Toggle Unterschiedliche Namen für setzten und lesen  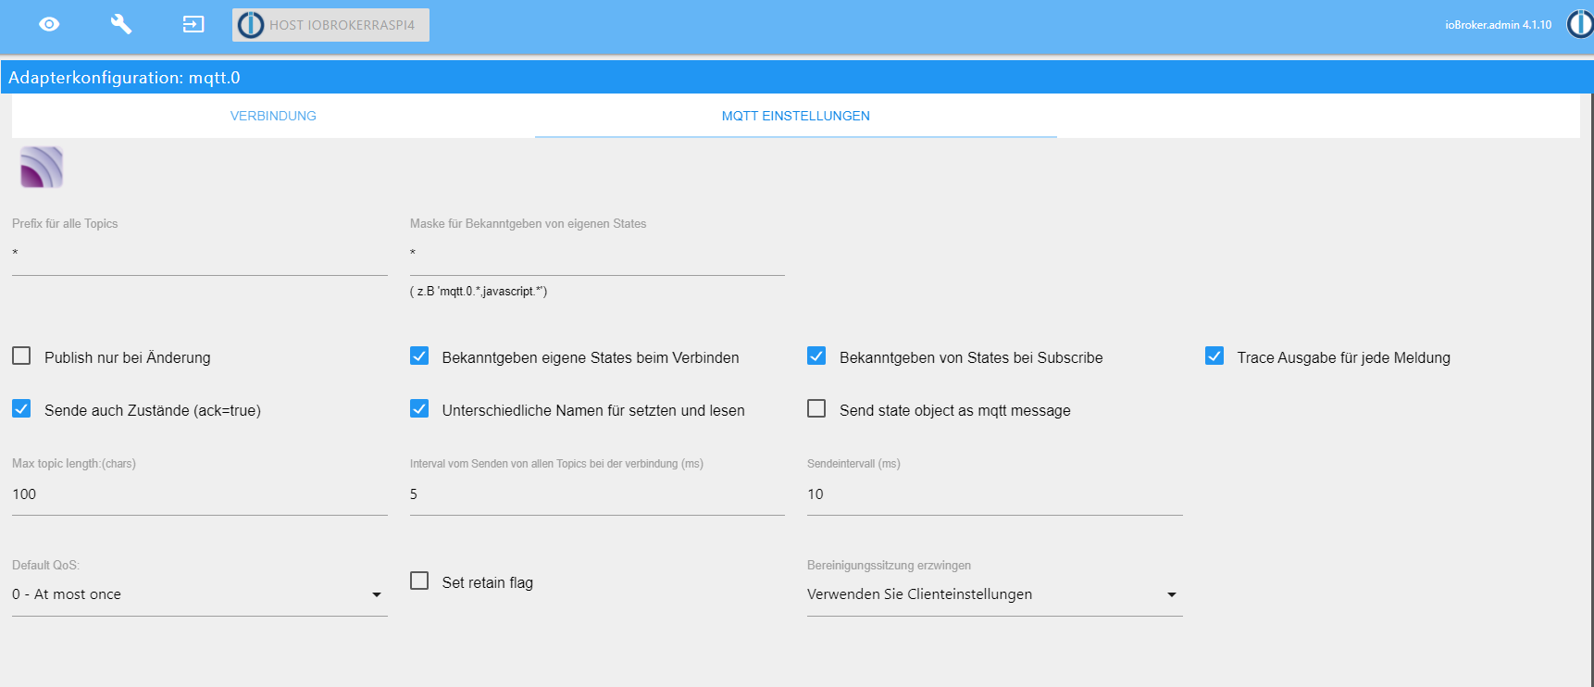419,408
